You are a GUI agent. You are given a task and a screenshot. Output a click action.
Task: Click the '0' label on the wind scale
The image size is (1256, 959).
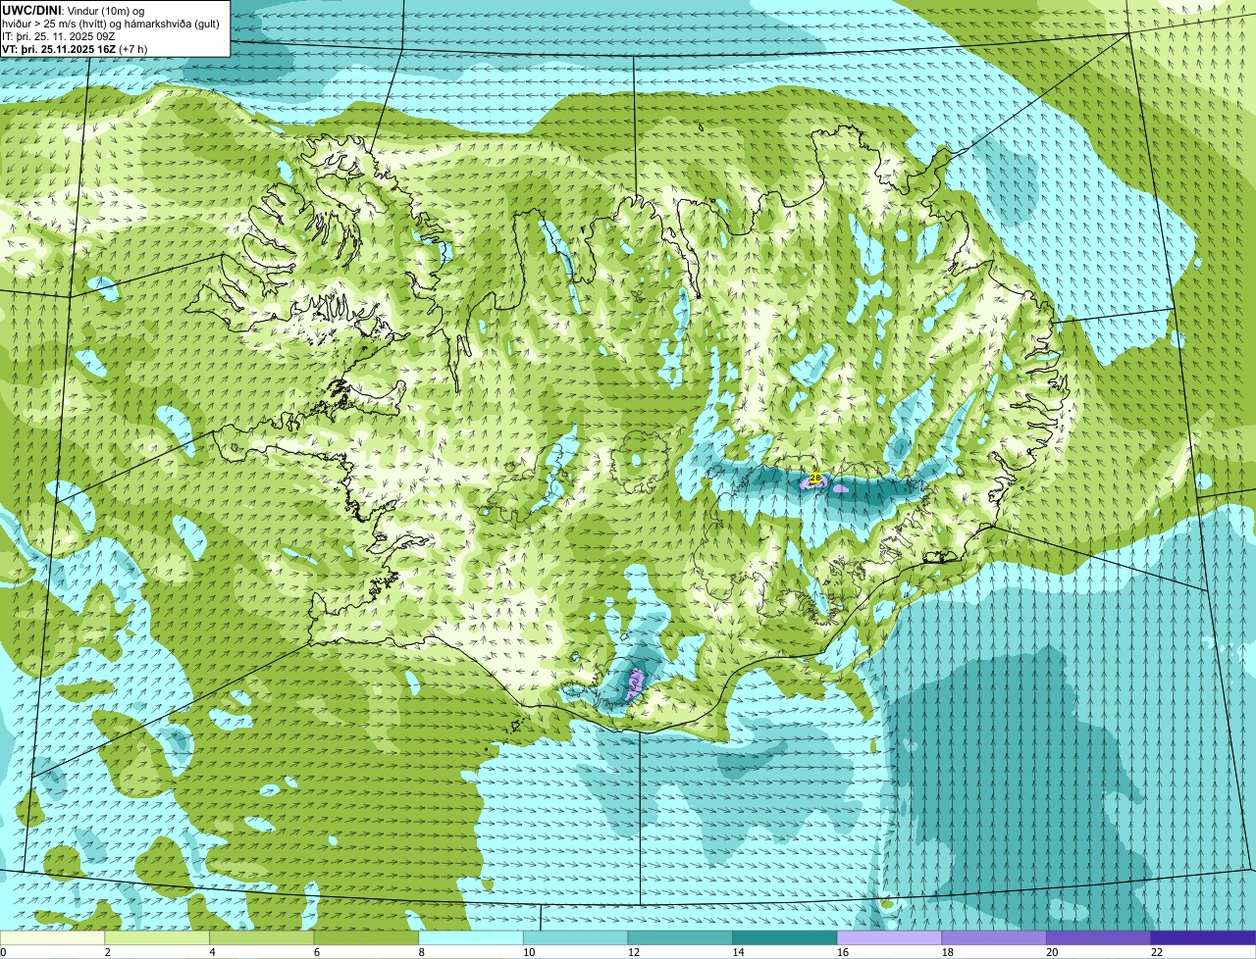click(3, 952)
